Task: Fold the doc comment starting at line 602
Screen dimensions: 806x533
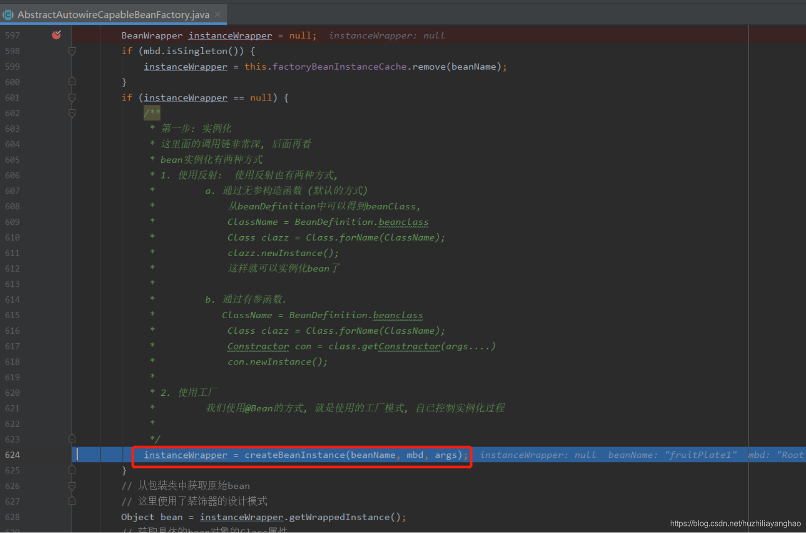Action: [72, 113]
